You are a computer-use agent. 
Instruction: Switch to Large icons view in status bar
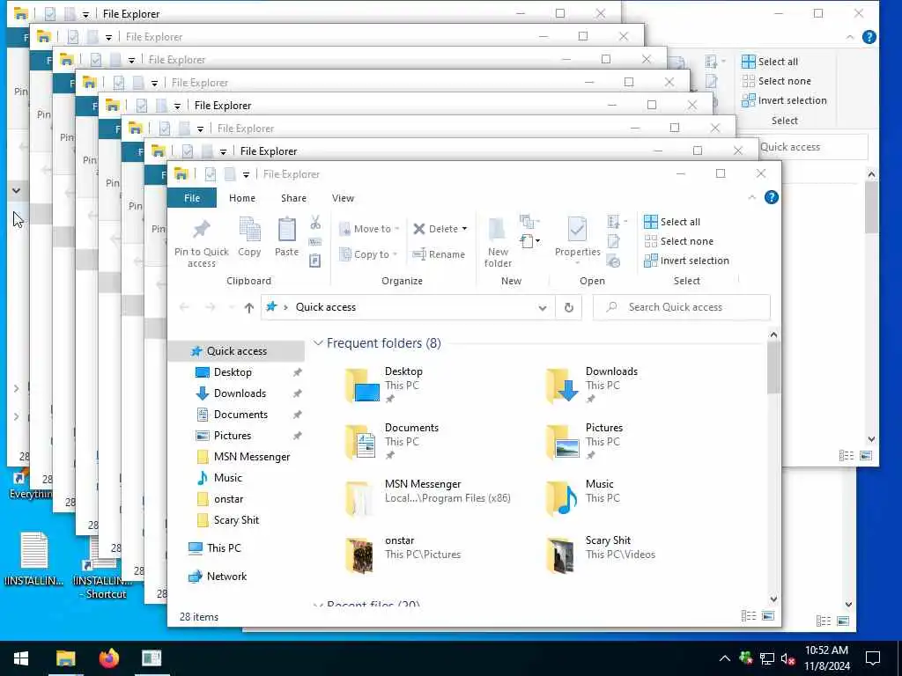(x=768, y=616)
